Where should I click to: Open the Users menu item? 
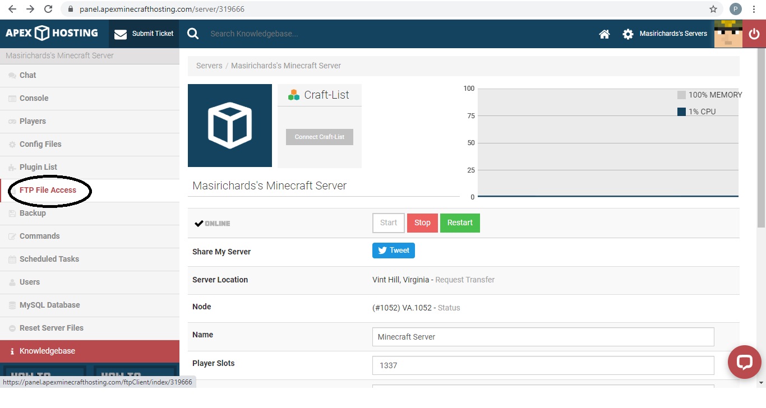(90, 282)
